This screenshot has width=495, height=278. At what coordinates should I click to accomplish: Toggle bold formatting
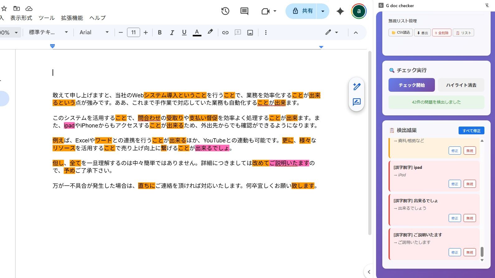click(x=160, y=32)
